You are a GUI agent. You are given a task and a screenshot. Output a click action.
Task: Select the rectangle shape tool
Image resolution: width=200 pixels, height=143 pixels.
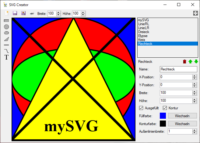(x=6, y=21)
